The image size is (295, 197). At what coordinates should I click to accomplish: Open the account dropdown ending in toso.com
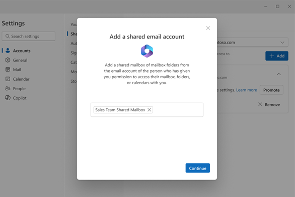click(x=253, y=43)
